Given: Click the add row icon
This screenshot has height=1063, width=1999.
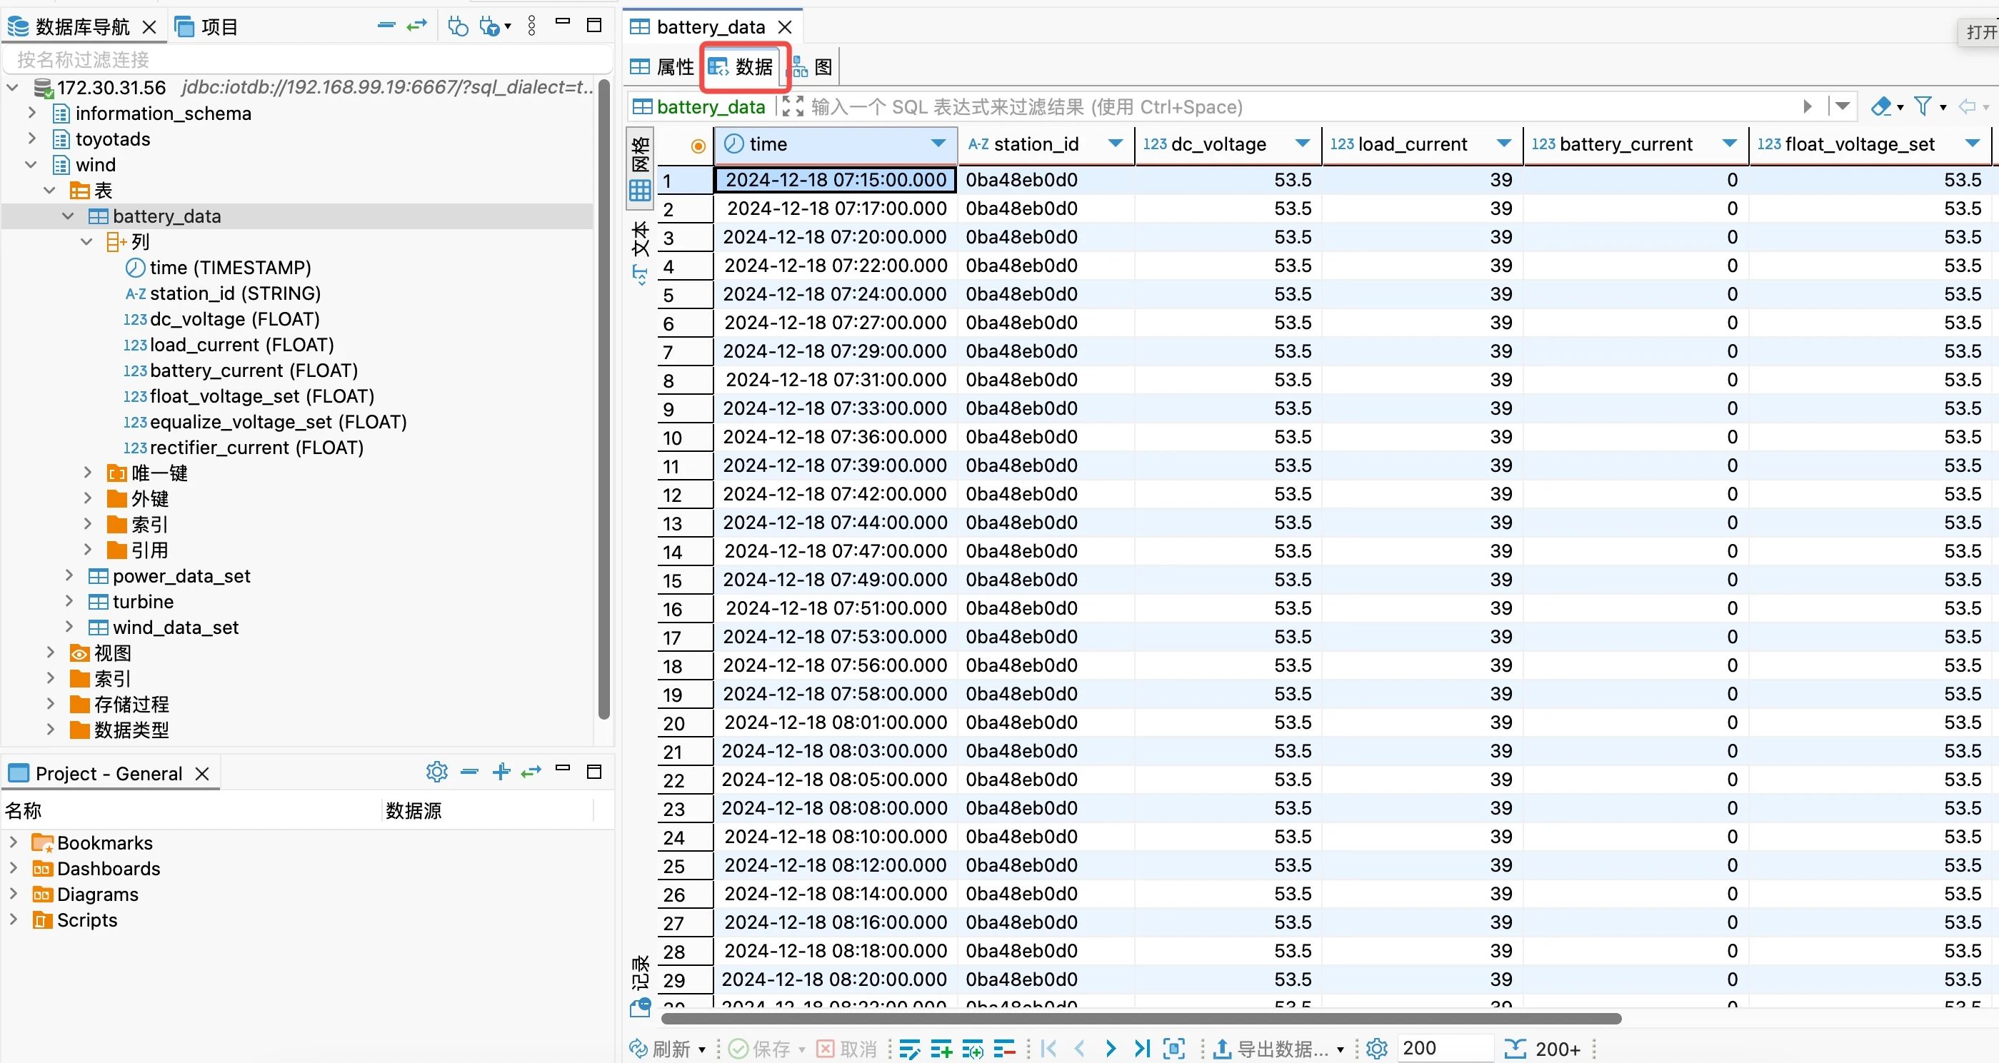Looking at the screenshot, I should (x=941, y=1049).
